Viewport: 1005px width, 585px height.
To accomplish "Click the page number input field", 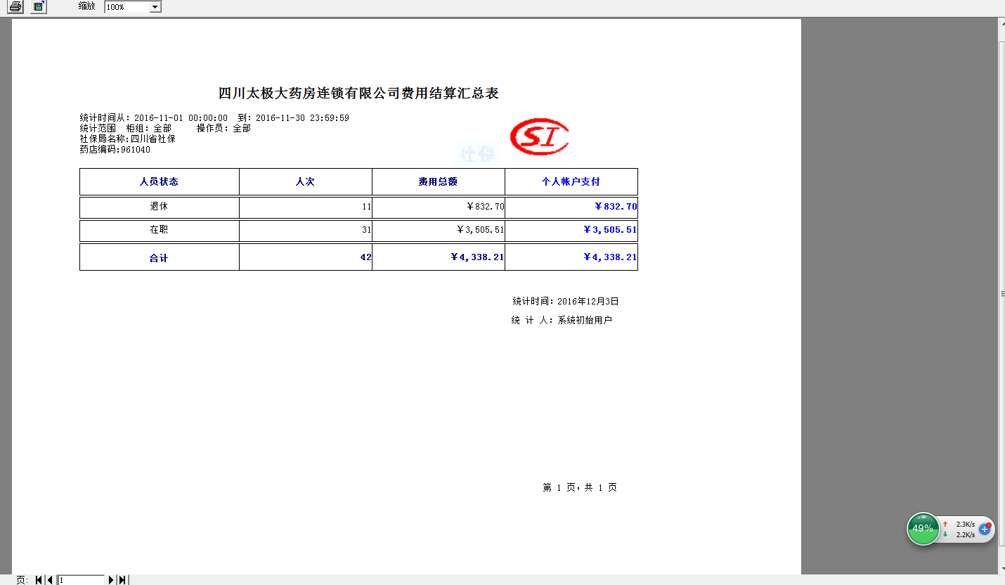I will [x=81, y=579].
